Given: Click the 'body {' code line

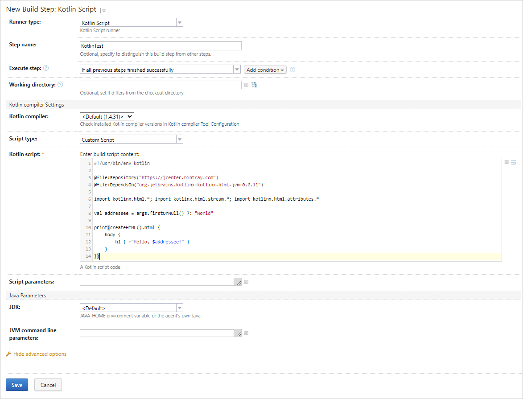Looking at the screenshot, I should (x=112, y=235).
